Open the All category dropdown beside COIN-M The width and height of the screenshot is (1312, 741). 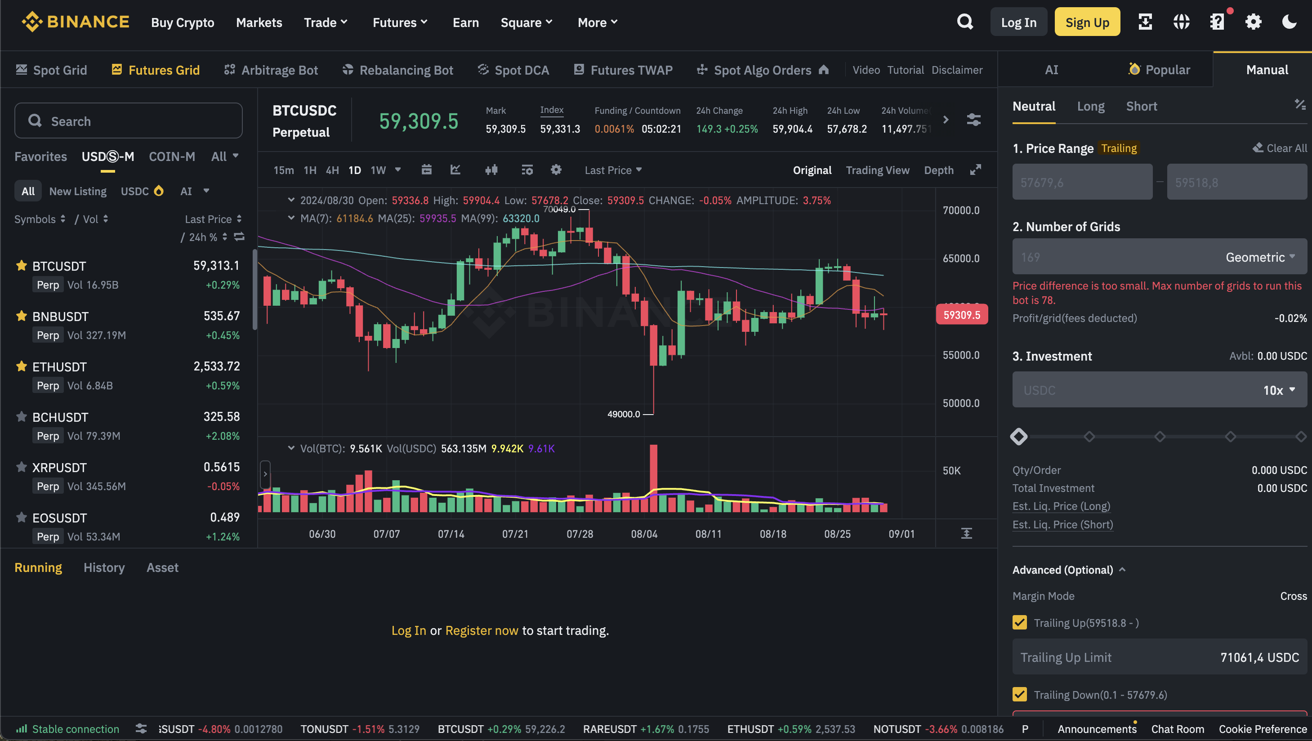tap(225, 156)
